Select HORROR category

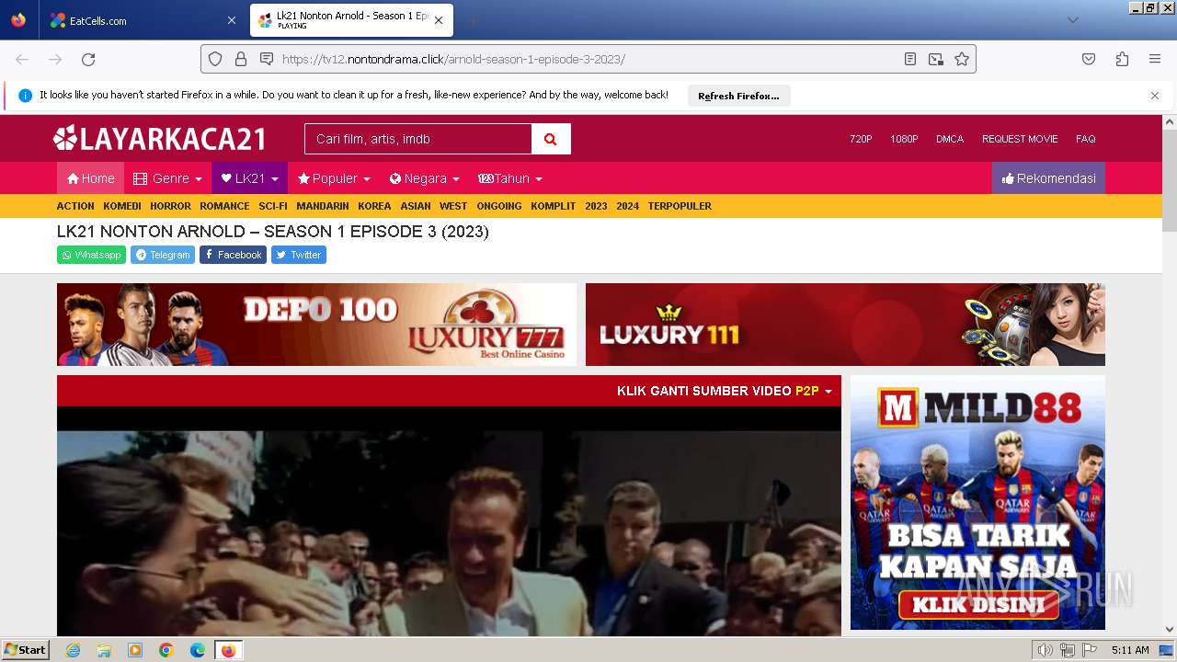pyautogui.click(x=171, y=206)
